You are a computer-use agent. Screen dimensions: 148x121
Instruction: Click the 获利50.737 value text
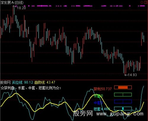coord(103,89)
